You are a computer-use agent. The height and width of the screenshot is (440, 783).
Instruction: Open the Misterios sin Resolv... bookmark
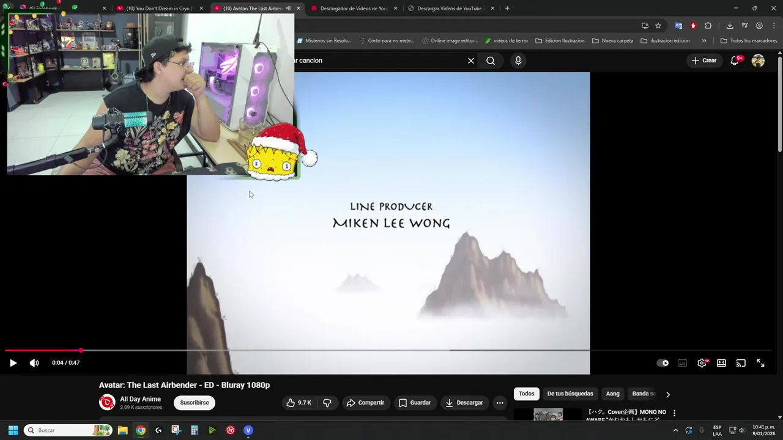click(x=324, y=41)
